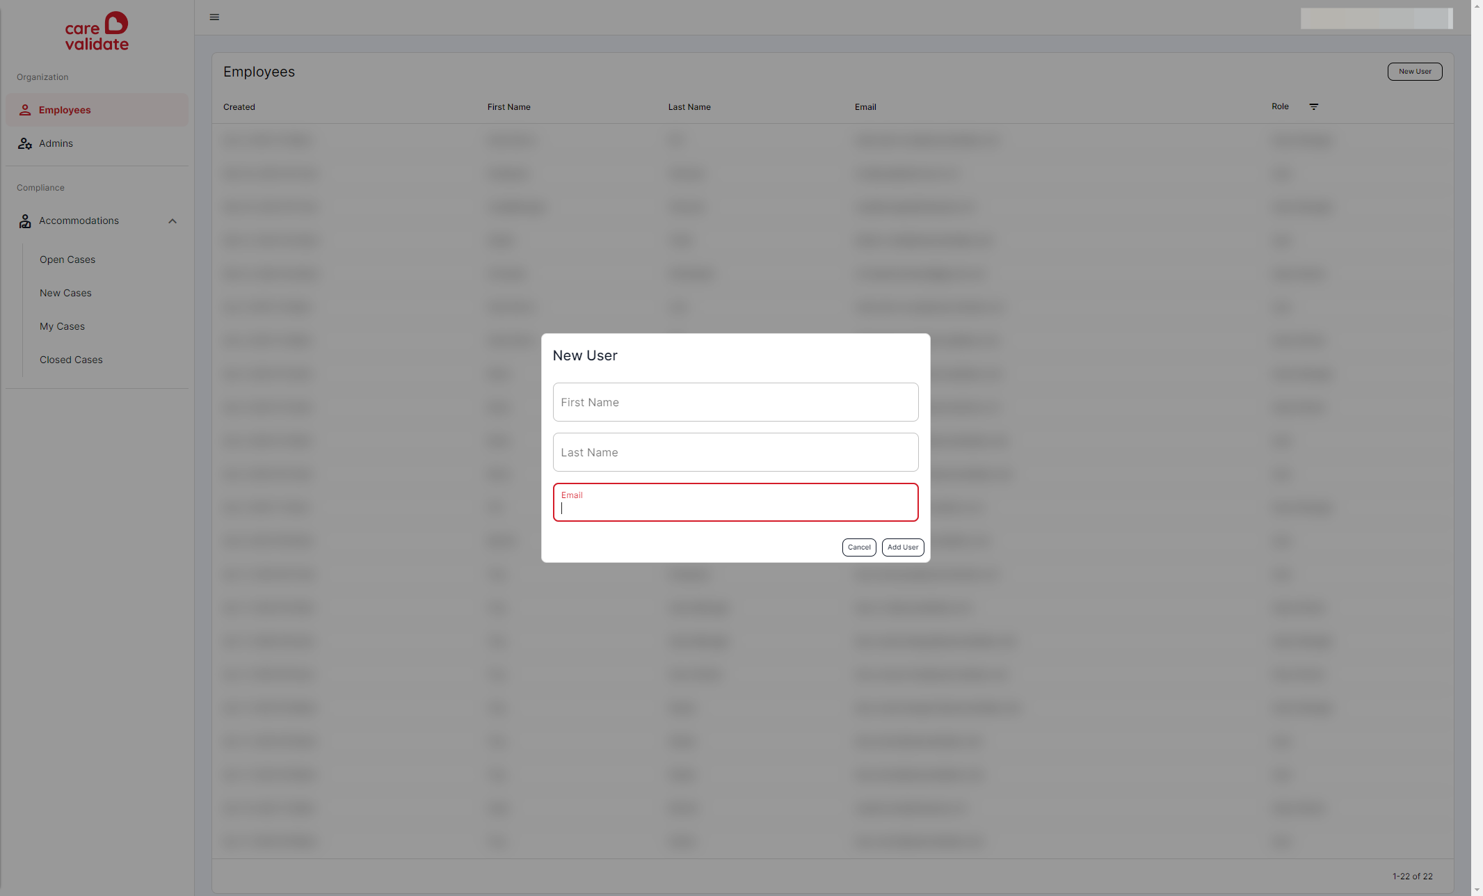Viewport: 1483px width, 896px height.
Task: Click the Role column header
Action: click(x=1280, y=106)
